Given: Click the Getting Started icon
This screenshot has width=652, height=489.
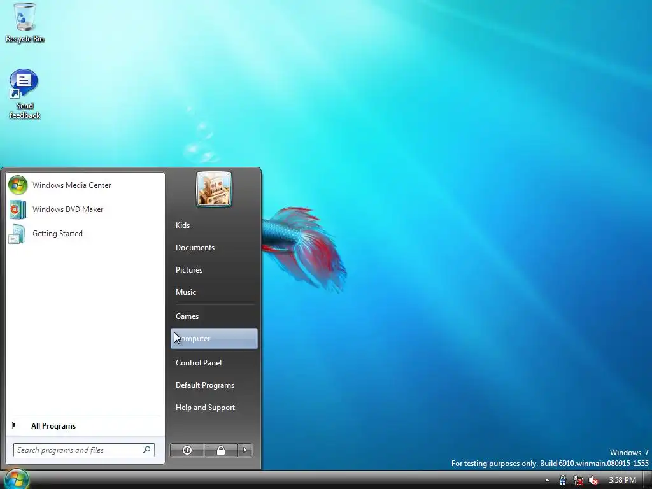Looking at the screenshot, I should (x=17, y=234).
